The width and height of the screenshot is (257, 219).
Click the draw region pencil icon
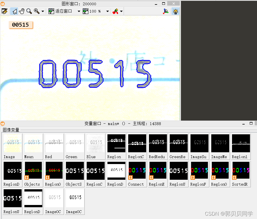5,11
